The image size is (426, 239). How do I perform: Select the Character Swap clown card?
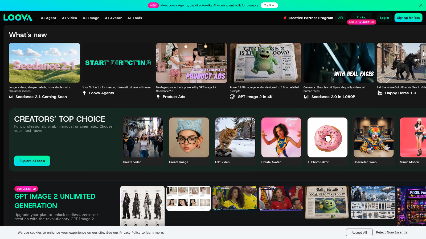[x=374, y=141]
